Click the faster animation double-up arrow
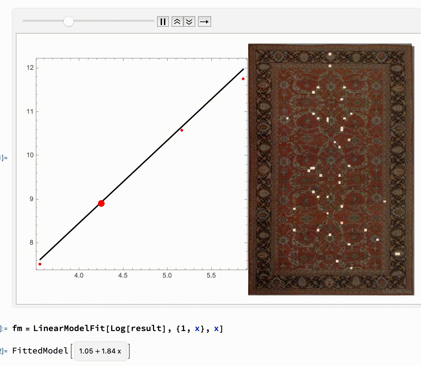This screenshot has width=421, height=366. 177,22
